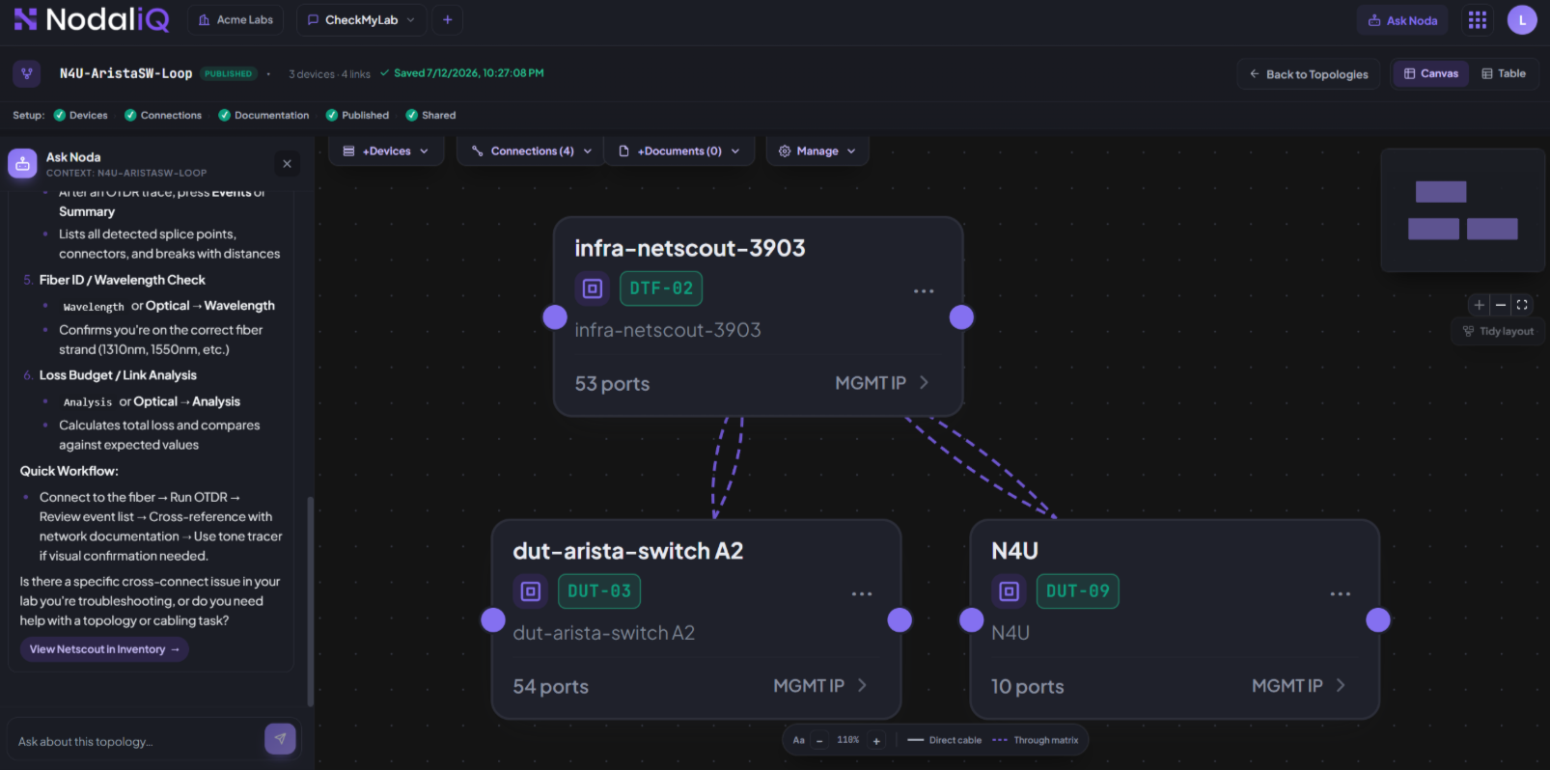Open dut-arista-switch A2 card options menu
1550x770 pixels.
point(862,593)
